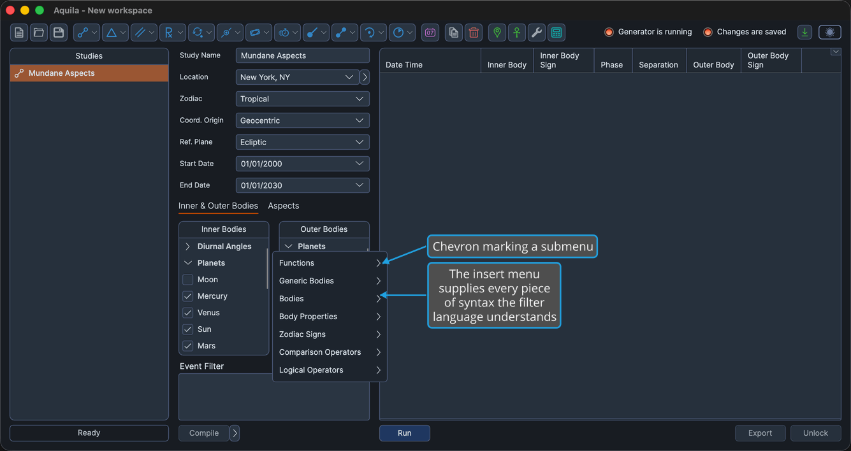The image size is (851, 451).
Task: Click the green ankh symbol icon
Action: [x=517, y=32]
